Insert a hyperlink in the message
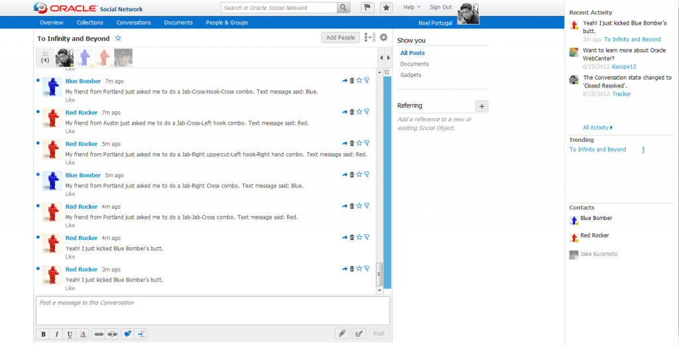The width and height of the screenshot is (679, 346). point(99,334)
